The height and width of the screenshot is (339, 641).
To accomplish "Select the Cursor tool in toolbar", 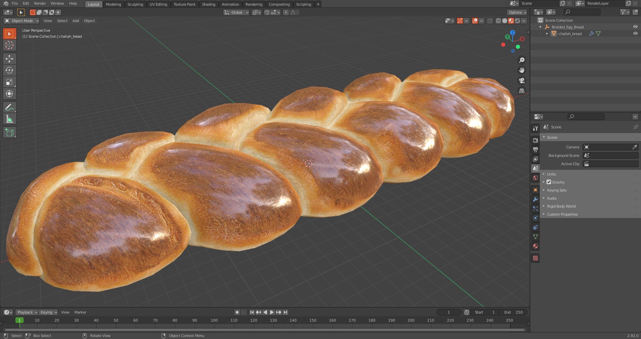I will 9,45.
